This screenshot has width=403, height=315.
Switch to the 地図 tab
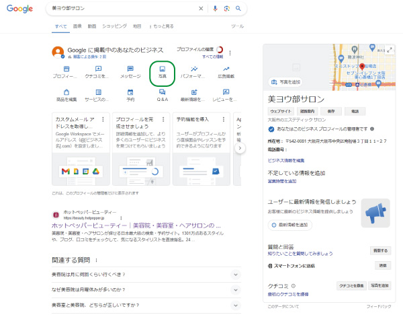pos(137,26)
